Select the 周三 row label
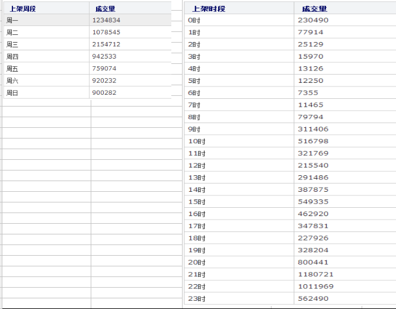The image size is (396, 309). pos(12,44)
